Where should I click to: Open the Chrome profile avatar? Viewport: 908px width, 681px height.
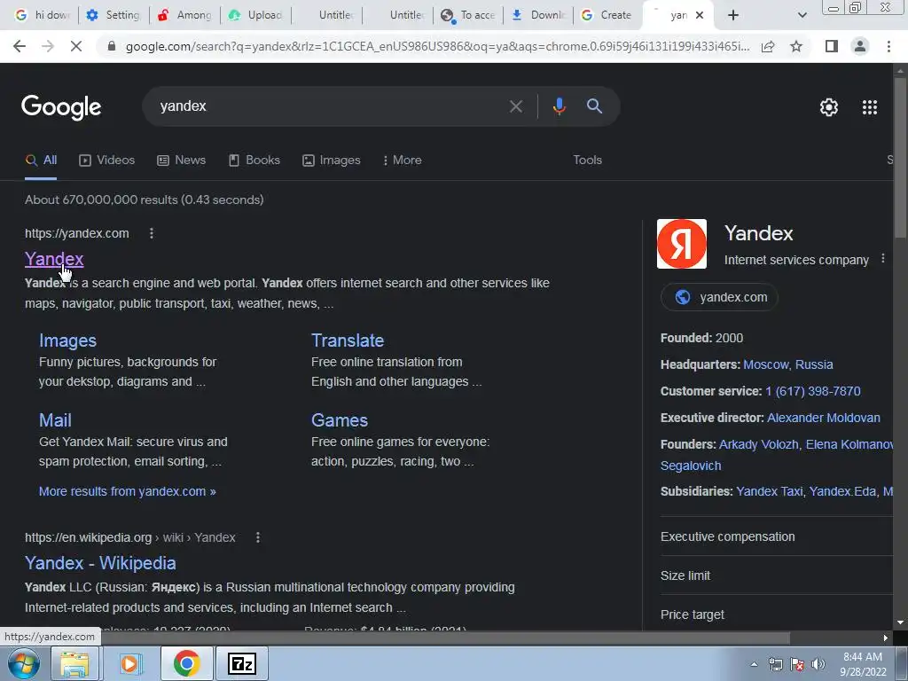[860, 46]
